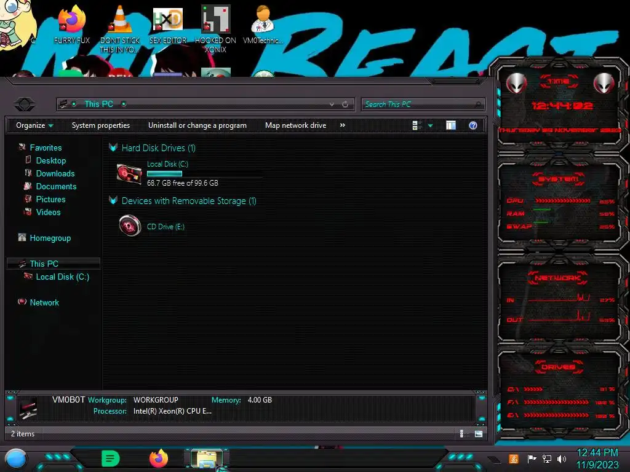The height and width of the screenshot is (472, 630).
Task: Click the left alien head gadget icon
Action: click(x=516, y=84)
